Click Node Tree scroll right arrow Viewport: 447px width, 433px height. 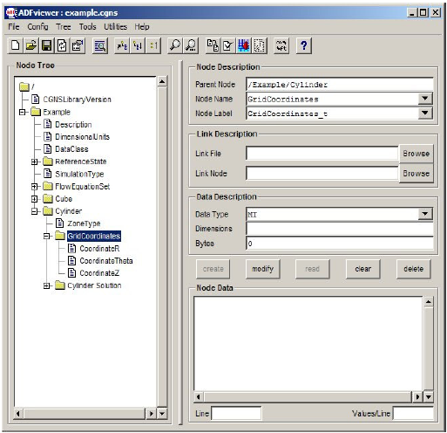[152, 414]
